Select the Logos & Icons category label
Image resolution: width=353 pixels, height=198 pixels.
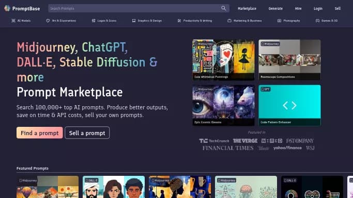point(106,21)
